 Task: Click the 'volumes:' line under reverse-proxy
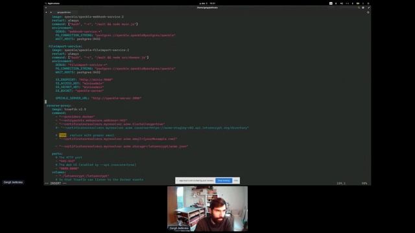(x=59, y=172)
